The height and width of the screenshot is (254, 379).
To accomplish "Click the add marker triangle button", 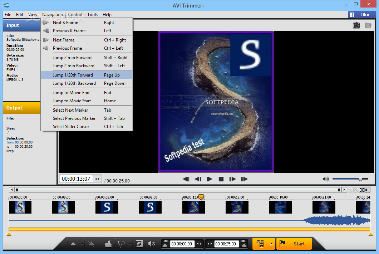I will (73, 244).
